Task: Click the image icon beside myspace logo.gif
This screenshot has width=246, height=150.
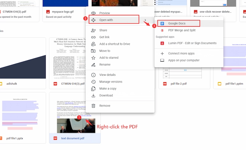Action: coord(48,12)
